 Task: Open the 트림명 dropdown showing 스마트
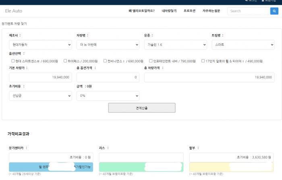pyautogui.click(x=243, y=45)
